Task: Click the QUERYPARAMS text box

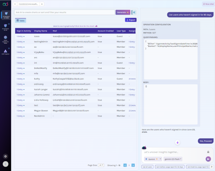Action: (171, 59)
